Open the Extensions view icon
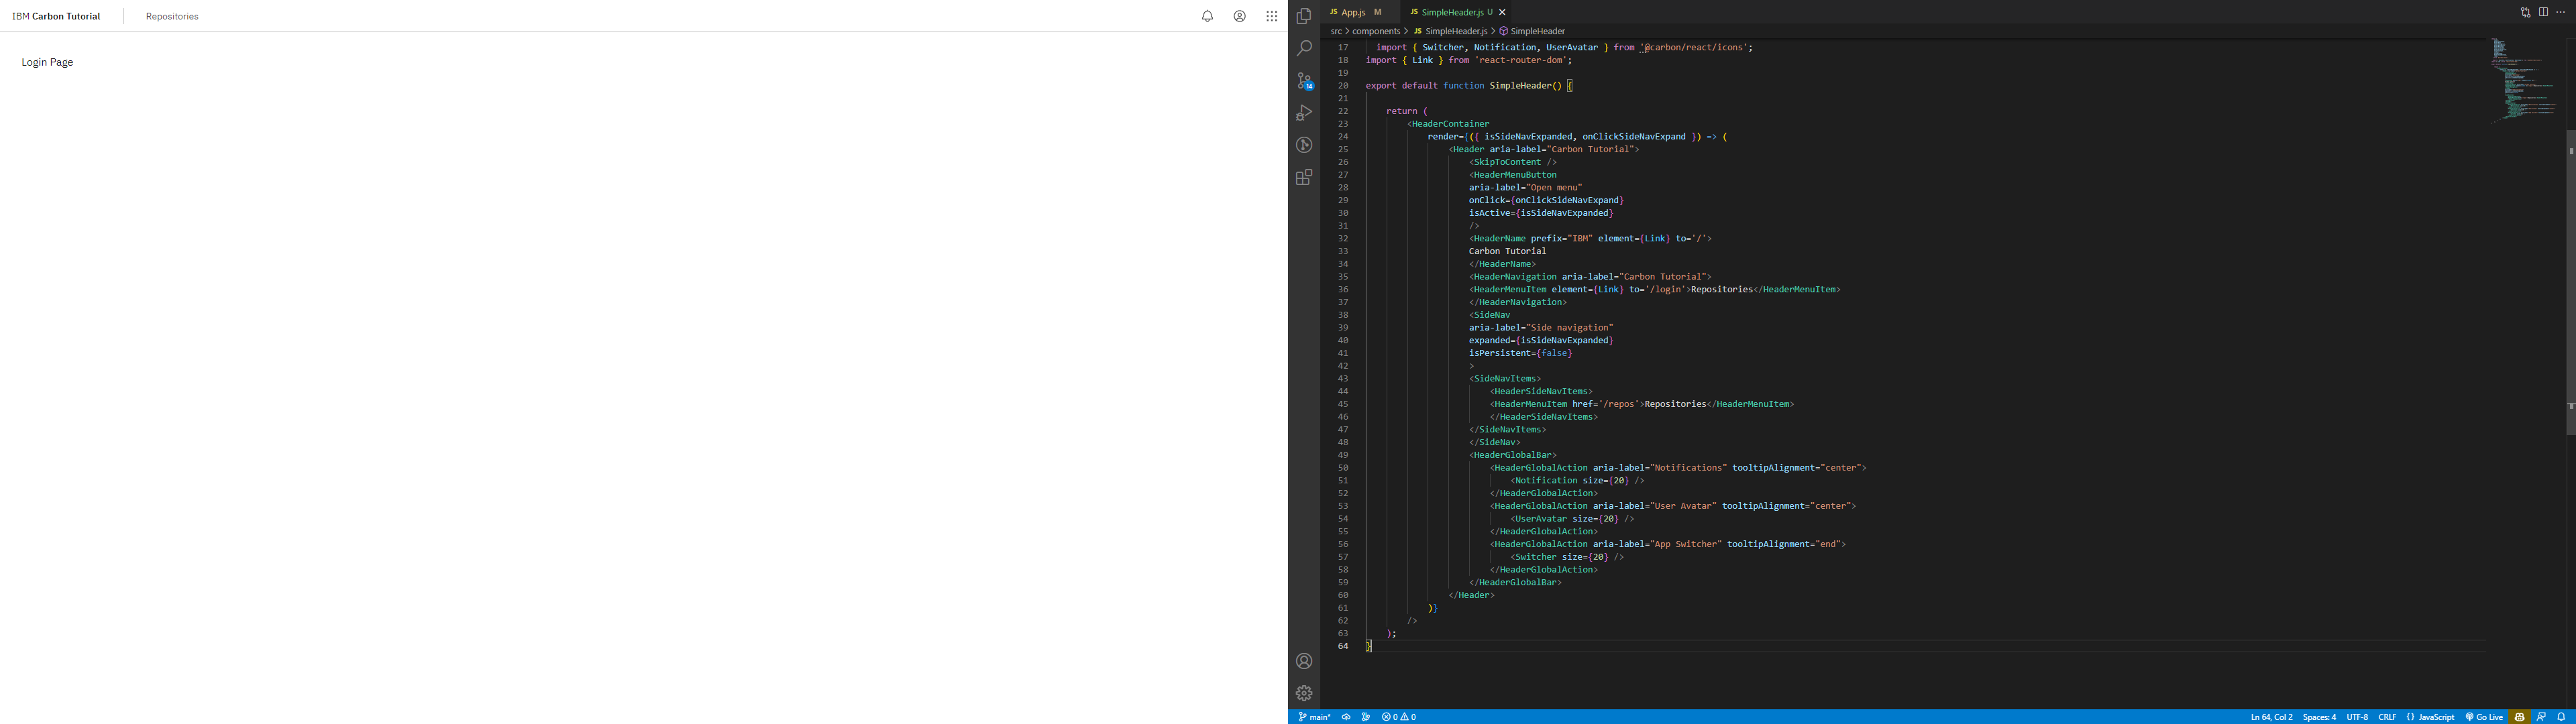 pos(1304,177)
